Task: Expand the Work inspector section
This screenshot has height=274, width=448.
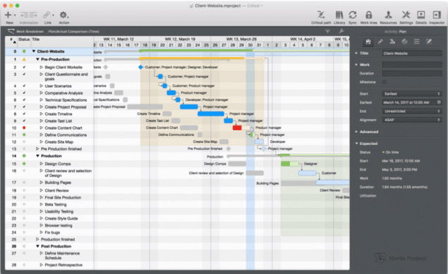Action: click(x=356, y=65)
